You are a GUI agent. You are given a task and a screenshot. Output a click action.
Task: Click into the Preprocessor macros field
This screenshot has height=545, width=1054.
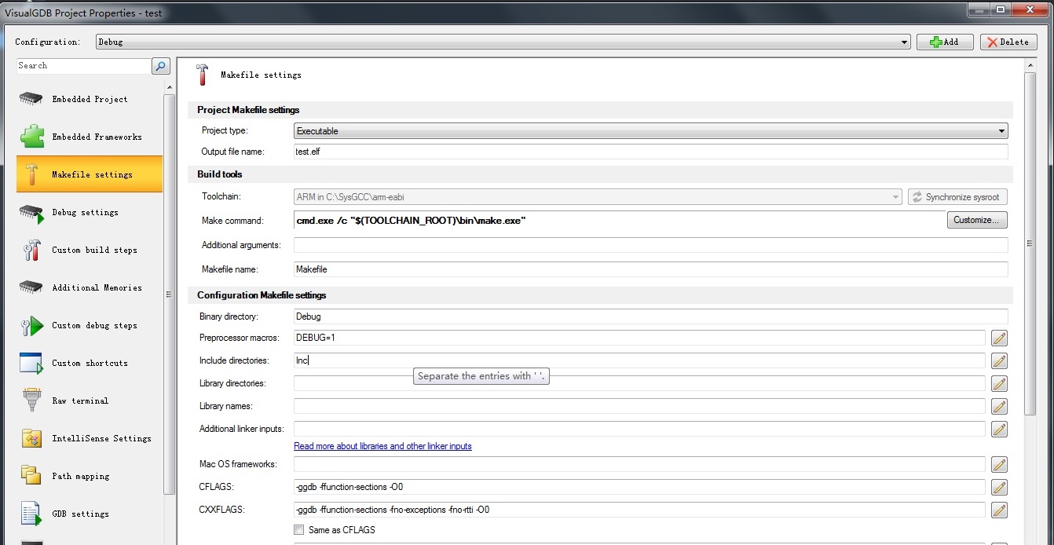click(x=639, y=338)
